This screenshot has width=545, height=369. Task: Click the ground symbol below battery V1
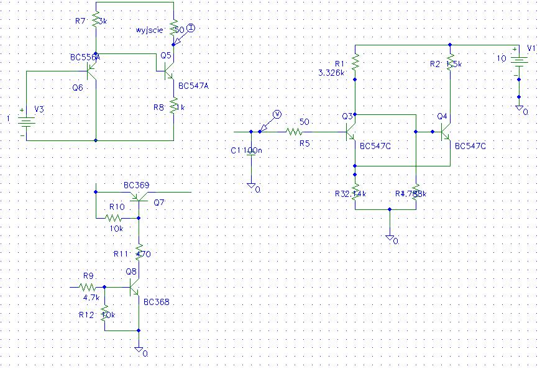519,109
